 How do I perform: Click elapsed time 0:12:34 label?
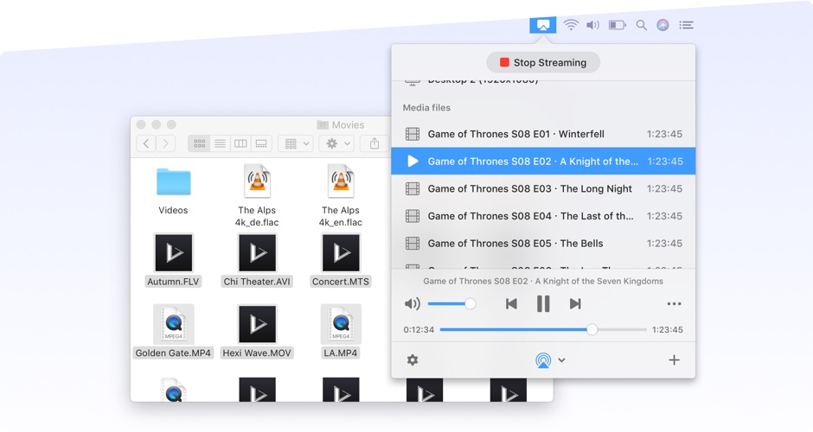click(419, 330)
